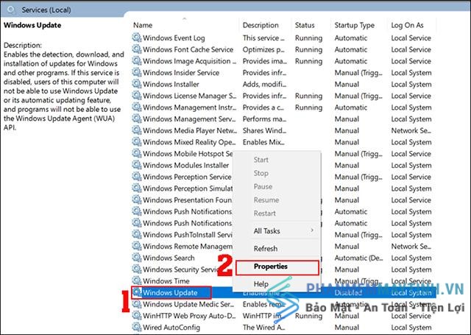The height and width of the screenshot is (335, 471).
Task: Sort by the Log On As column header
Action: (407, 25)
